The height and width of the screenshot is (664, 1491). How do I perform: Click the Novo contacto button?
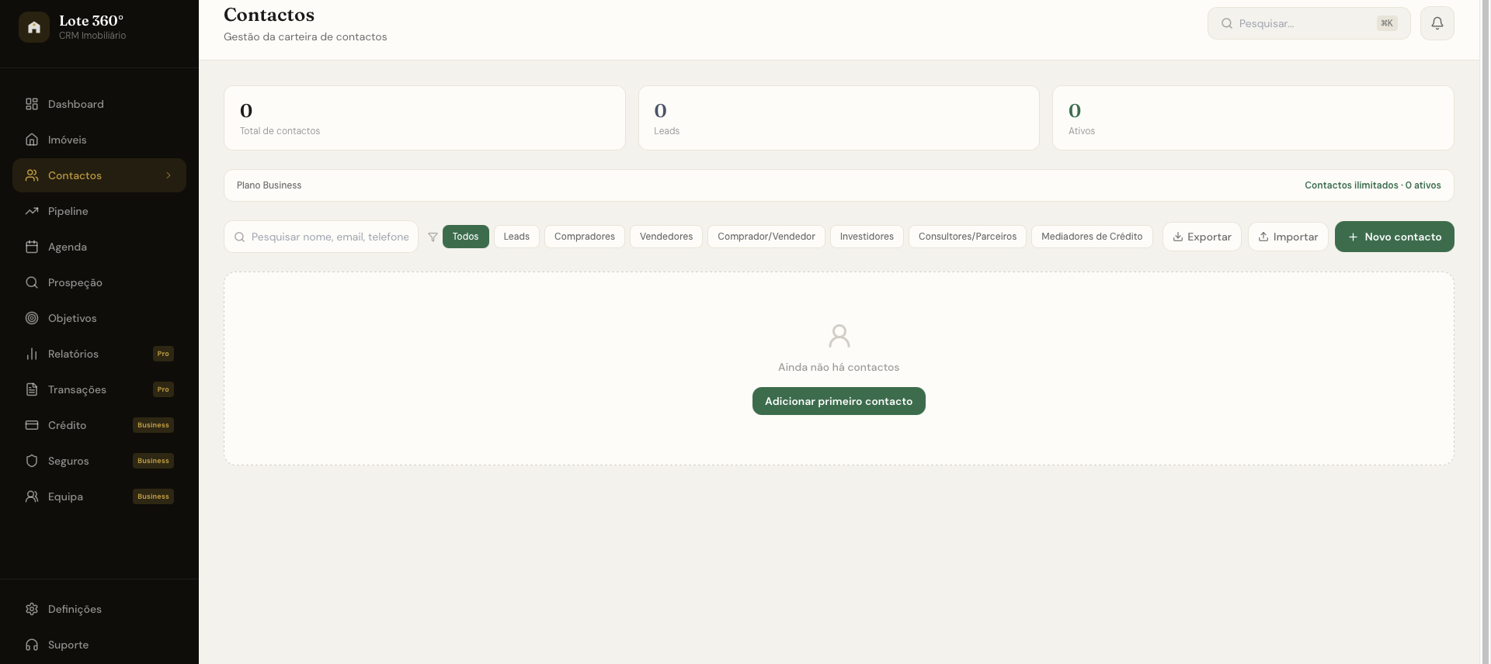coord(1395,237)
